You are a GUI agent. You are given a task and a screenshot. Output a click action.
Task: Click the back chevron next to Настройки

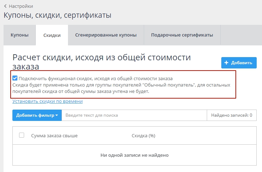pos(5,6)
